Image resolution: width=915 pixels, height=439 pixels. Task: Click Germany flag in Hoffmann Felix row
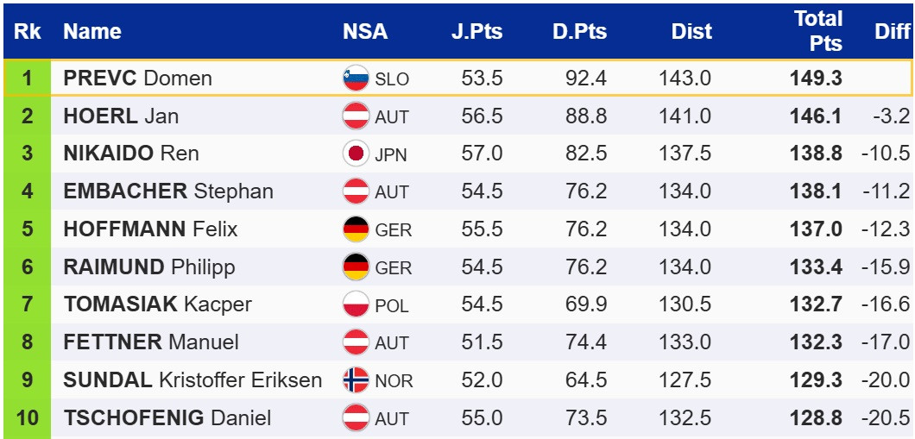356,229
